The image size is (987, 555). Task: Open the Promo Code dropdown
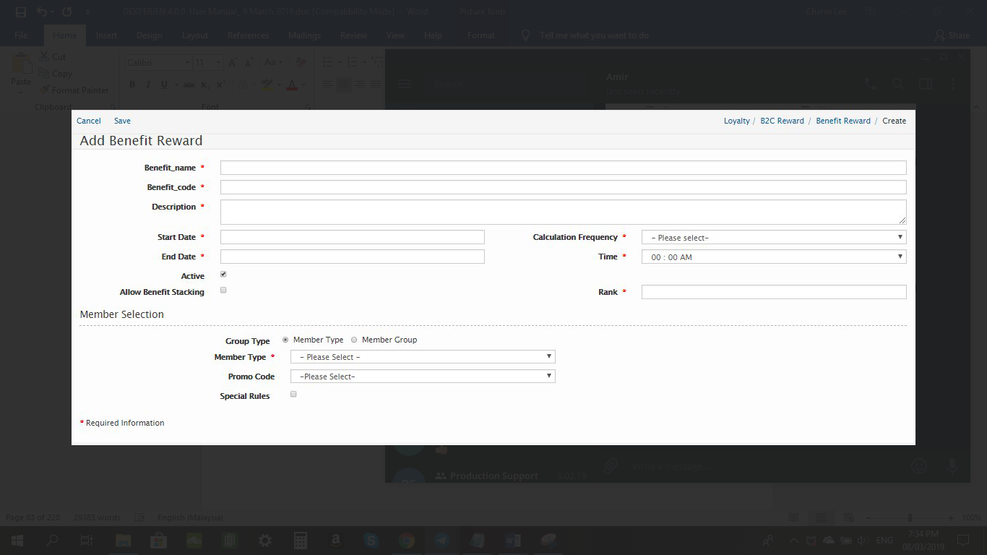coord(422,377)
